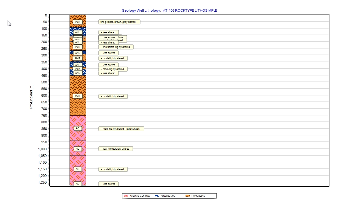Click ANL label between 350 and 400 depth
Viewport: 339px width, 208px height.
(x=78, y=65)
